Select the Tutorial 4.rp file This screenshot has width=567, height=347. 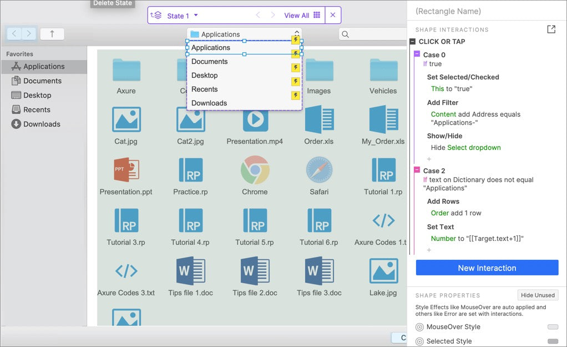tap(190, 220)
